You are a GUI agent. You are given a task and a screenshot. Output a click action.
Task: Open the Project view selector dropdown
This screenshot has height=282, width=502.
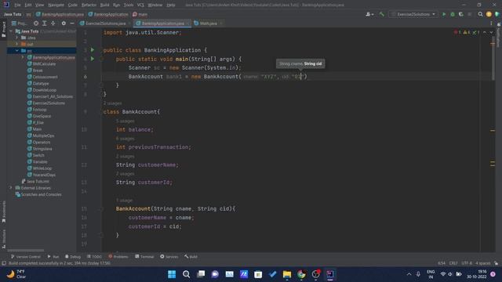(19, 23)
